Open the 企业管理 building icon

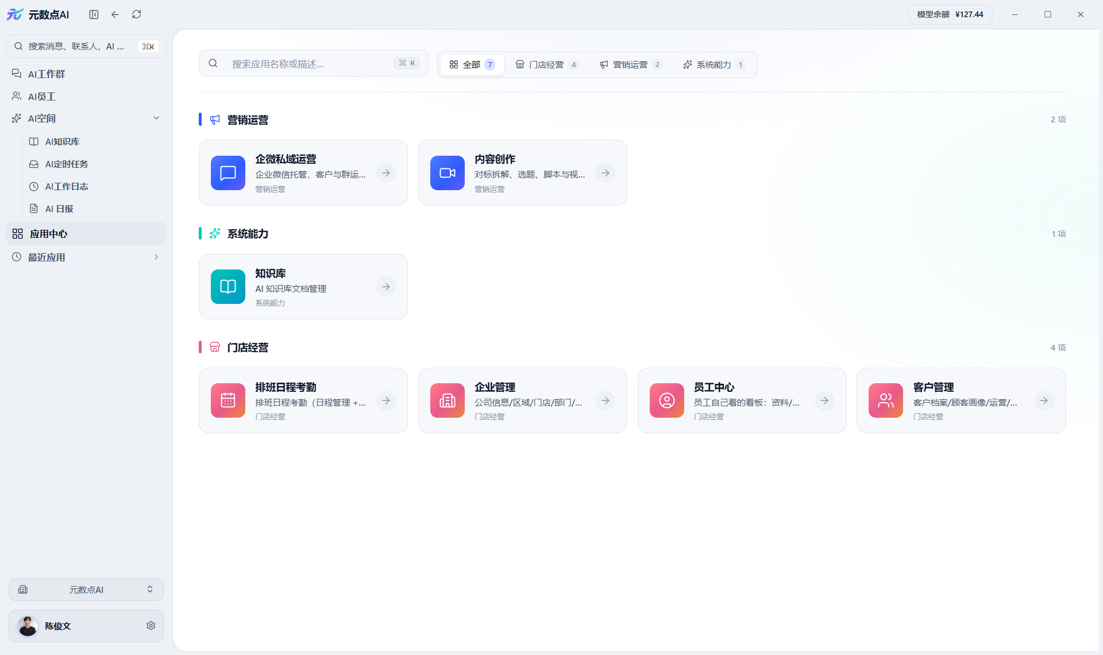(448, 400)
